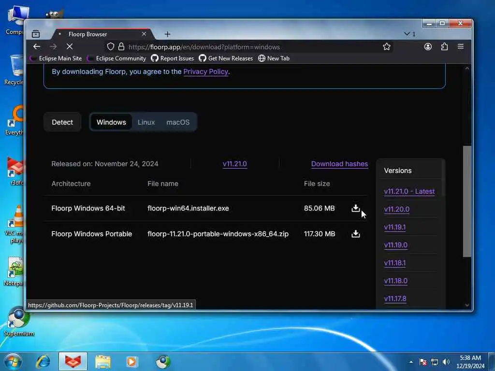Screen dimensions: 495x371
Task: Click the Floorp Windows Portable row label
Action: point(91,234)
